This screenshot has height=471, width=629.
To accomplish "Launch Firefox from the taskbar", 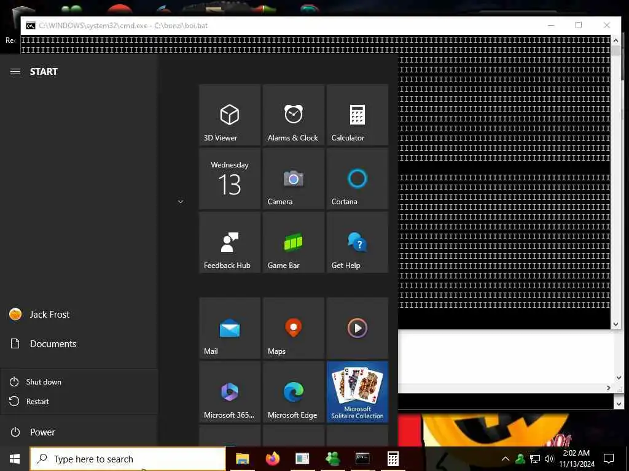I will pos(272,459).
